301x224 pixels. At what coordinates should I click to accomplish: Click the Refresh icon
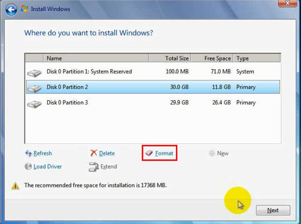[28, 153]
